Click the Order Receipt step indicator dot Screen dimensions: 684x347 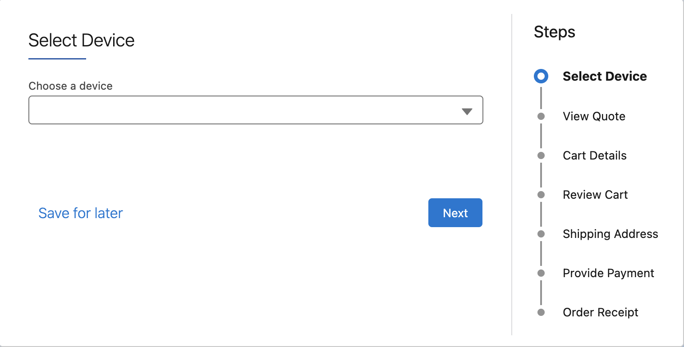[x=541, y=312]
